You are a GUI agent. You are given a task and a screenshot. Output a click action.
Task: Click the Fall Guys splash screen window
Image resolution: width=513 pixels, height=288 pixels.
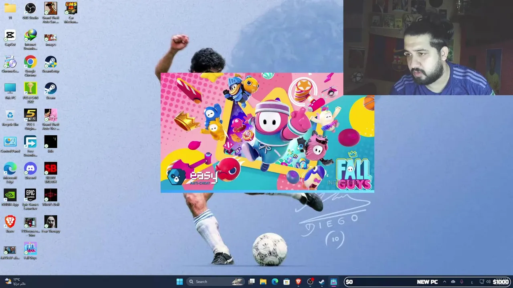[267, 133]
